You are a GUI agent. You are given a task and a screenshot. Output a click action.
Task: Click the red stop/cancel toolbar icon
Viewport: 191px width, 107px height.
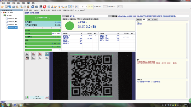tap(45, 6)
